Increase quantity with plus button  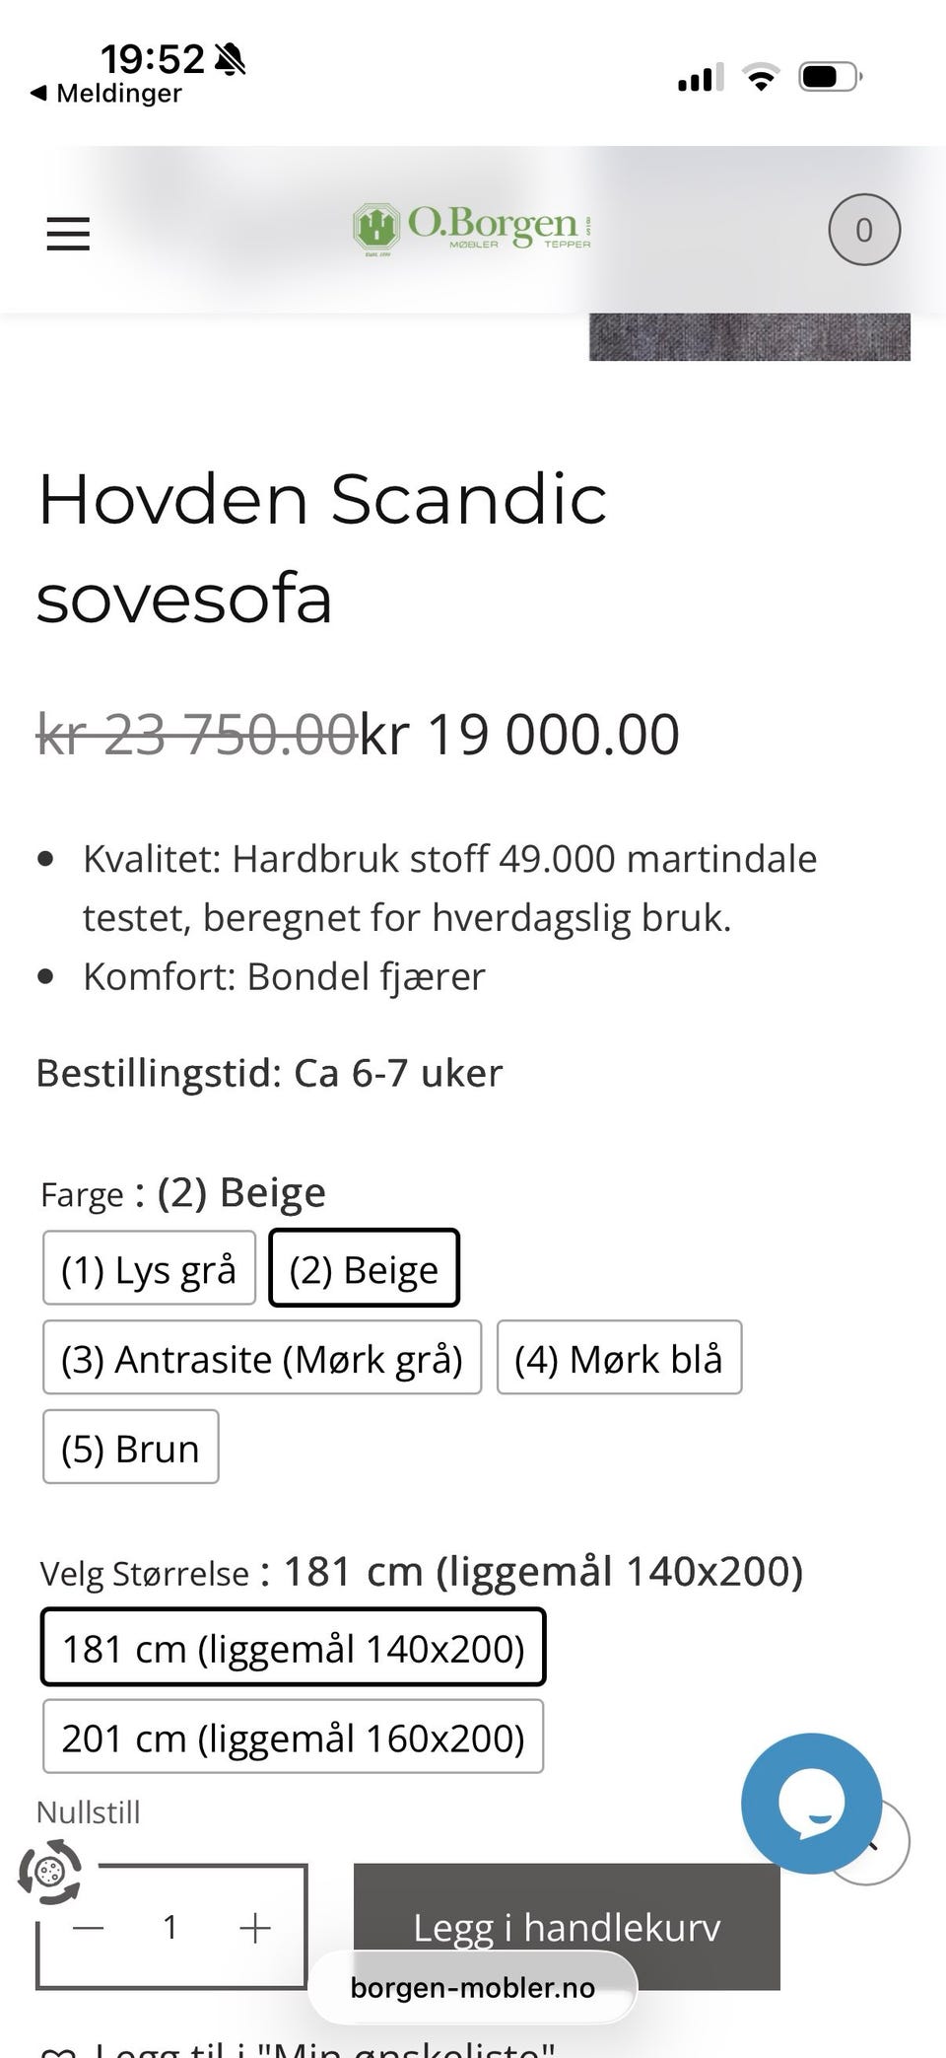pos(254,1927)
